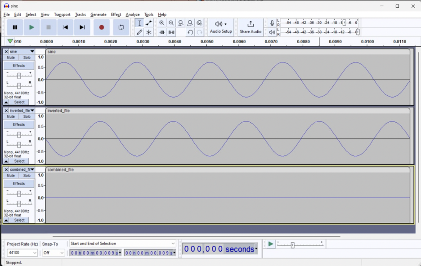Screen dimensions: 421x266
Task: Fit selection to width zoom icon
Action: pyautogui.click(x=181, y=23)
